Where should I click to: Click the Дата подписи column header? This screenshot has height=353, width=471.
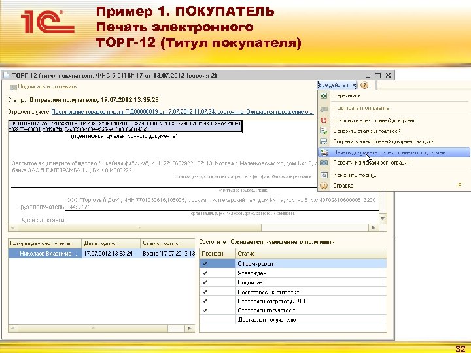111,243
